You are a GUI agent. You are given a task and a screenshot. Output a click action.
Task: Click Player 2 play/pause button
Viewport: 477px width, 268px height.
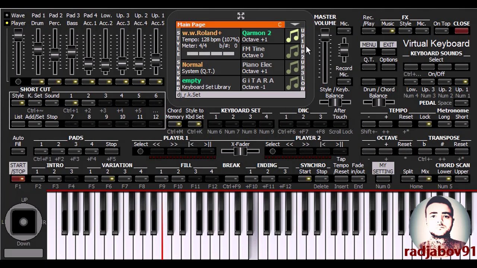[339, 151]
